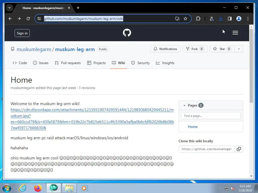This screenshot has width=258, height=193.
Task: Go to the Pull requests tab
Action: pos(68,63)
